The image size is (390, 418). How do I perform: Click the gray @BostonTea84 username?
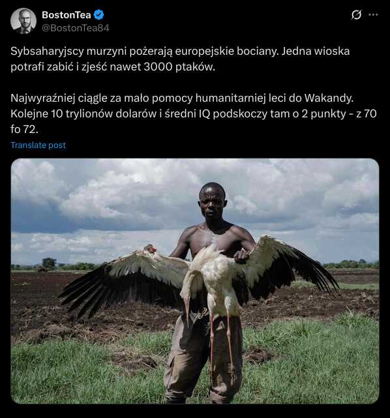[76, 28]
